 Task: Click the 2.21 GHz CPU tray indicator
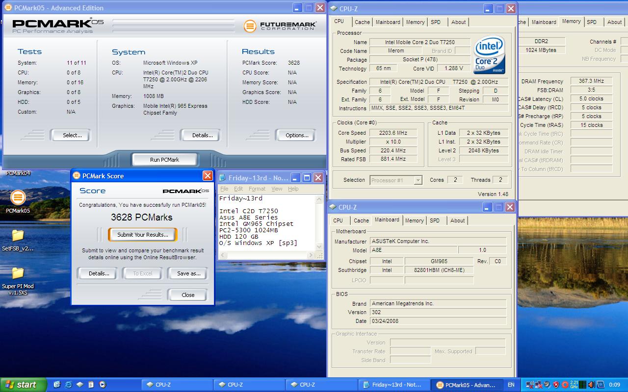coord(574,385)
